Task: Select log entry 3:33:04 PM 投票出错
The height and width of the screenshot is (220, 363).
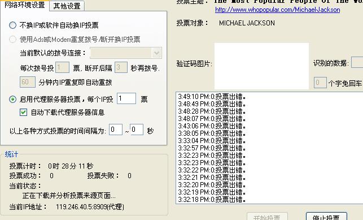Action: 212,141
